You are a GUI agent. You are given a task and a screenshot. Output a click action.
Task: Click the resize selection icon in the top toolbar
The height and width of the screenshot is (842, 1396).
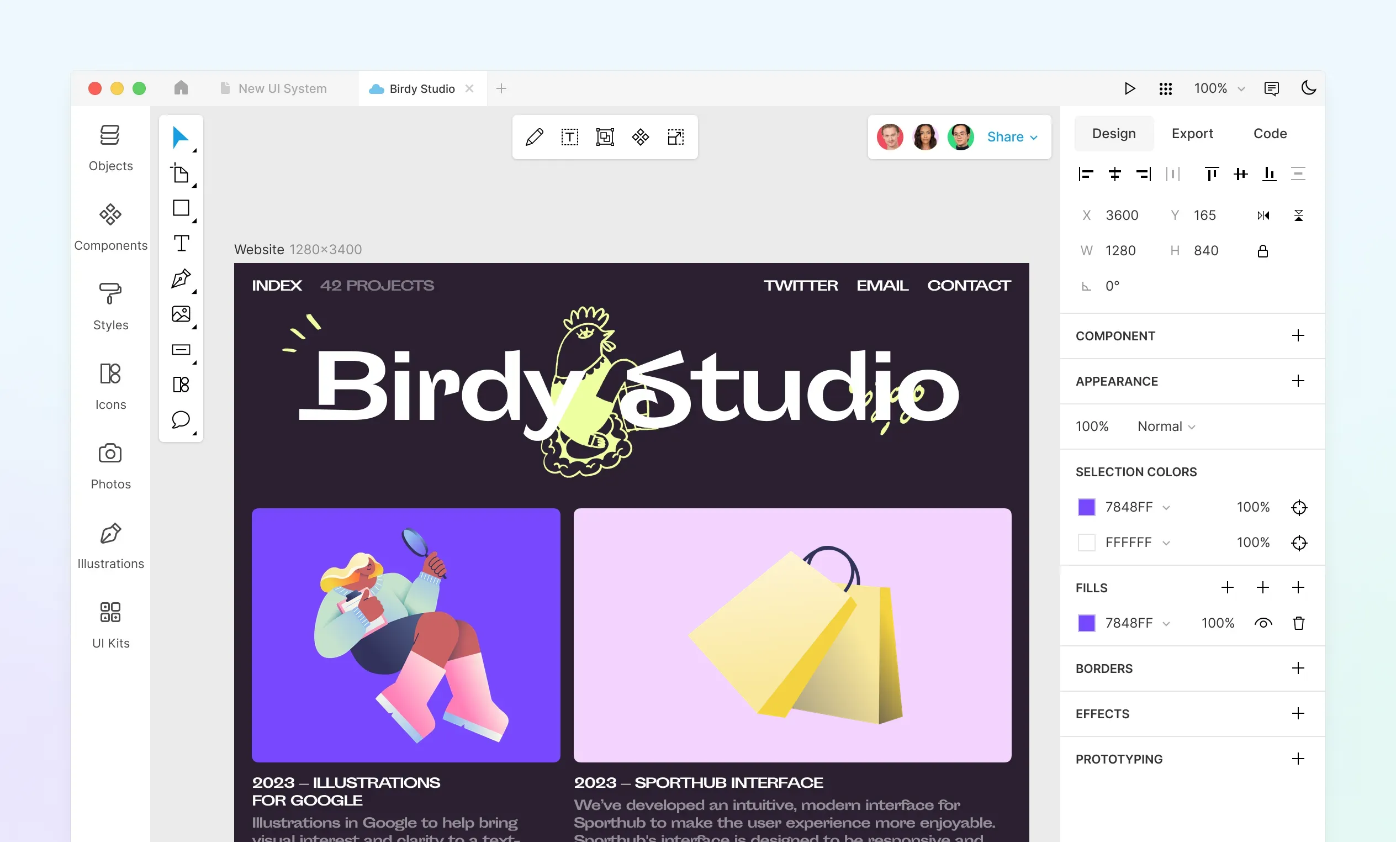(x=675, y=137)
